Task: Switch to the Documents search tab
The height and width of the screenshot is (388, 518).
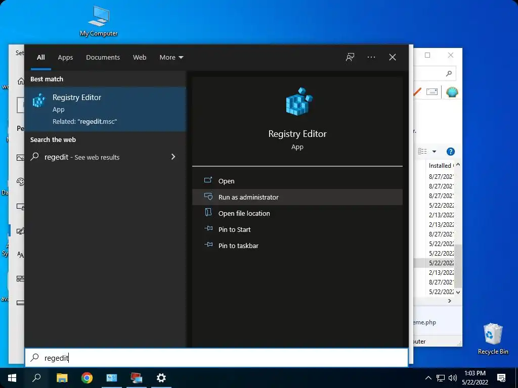Action: coord(103,58)
